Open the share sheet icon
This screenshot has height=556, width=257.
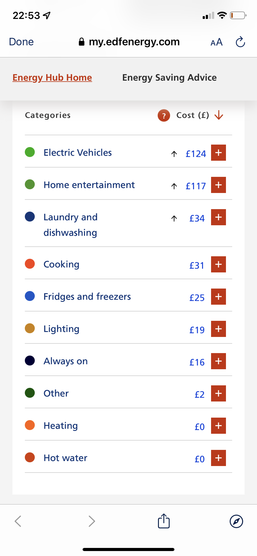(x=164, y=521)
